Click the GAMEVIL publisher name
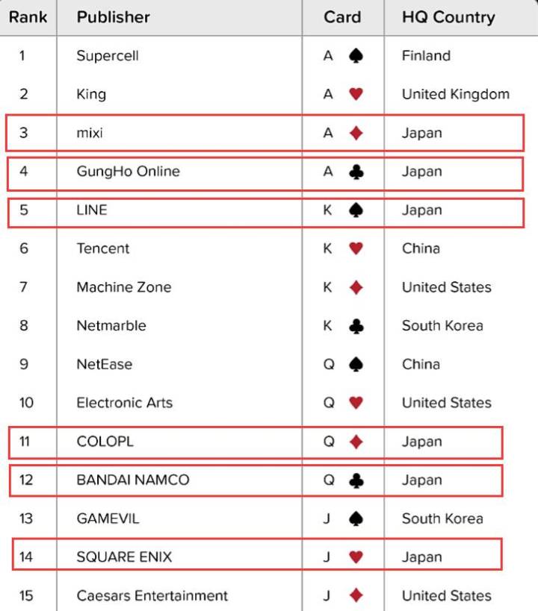 click(x=108, y=518)
